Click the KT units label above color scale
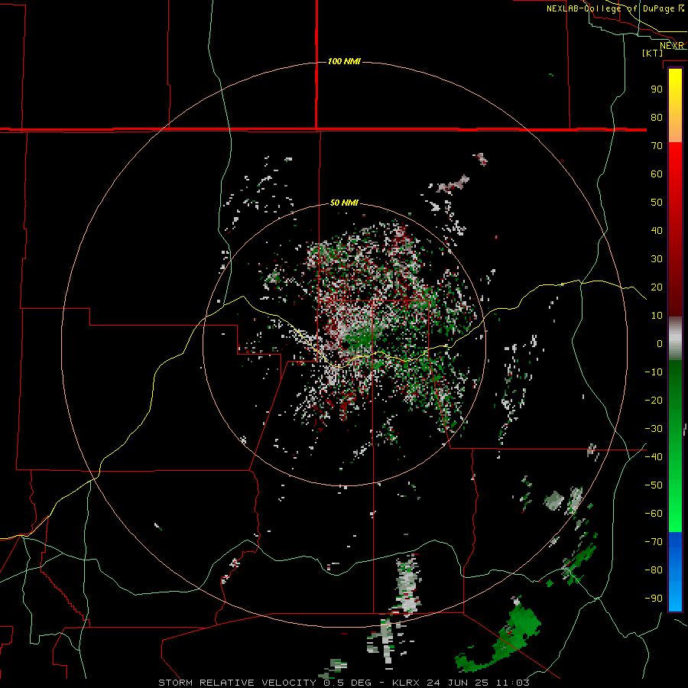 pyautogui.click(x=653, y=53)
